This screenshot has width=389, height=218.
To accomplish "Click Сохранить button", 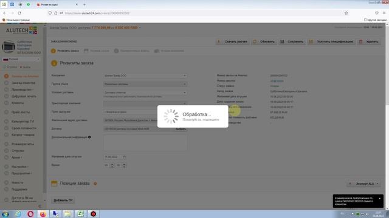I will coord(292,42).
